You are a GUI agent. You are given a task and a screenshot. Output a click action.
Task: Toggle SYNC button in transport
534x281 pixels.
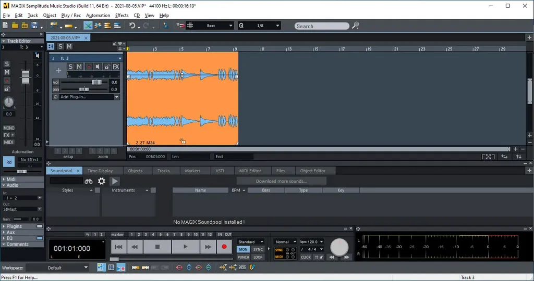click(258, 249)
